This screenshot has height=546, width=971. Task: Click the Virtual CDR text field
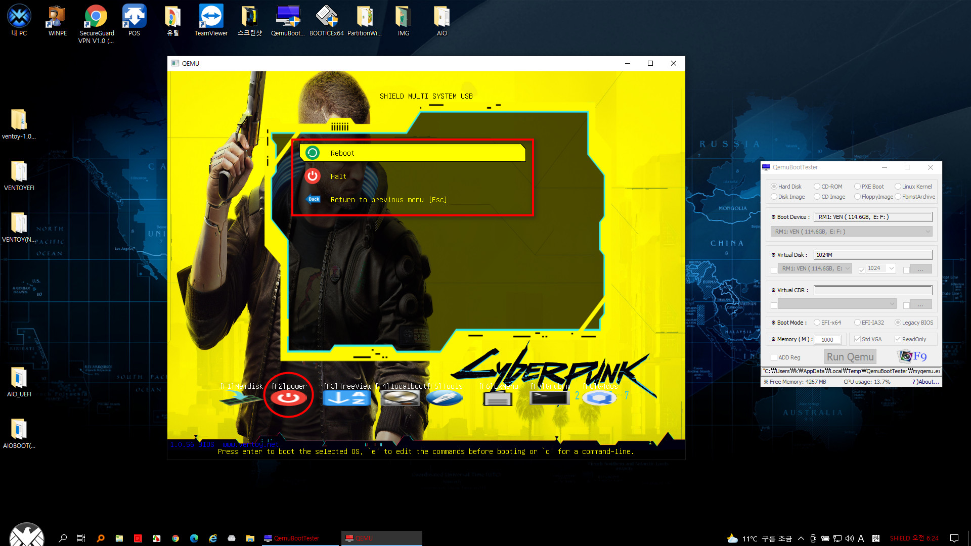tap(873, 290)
